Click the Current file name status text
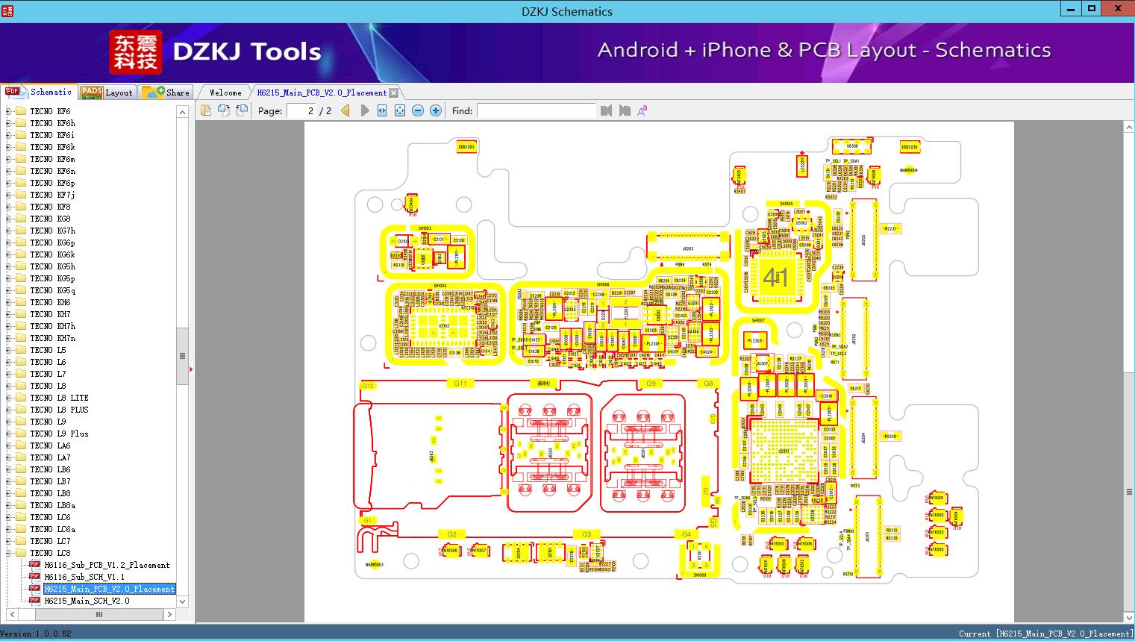 1045,634
